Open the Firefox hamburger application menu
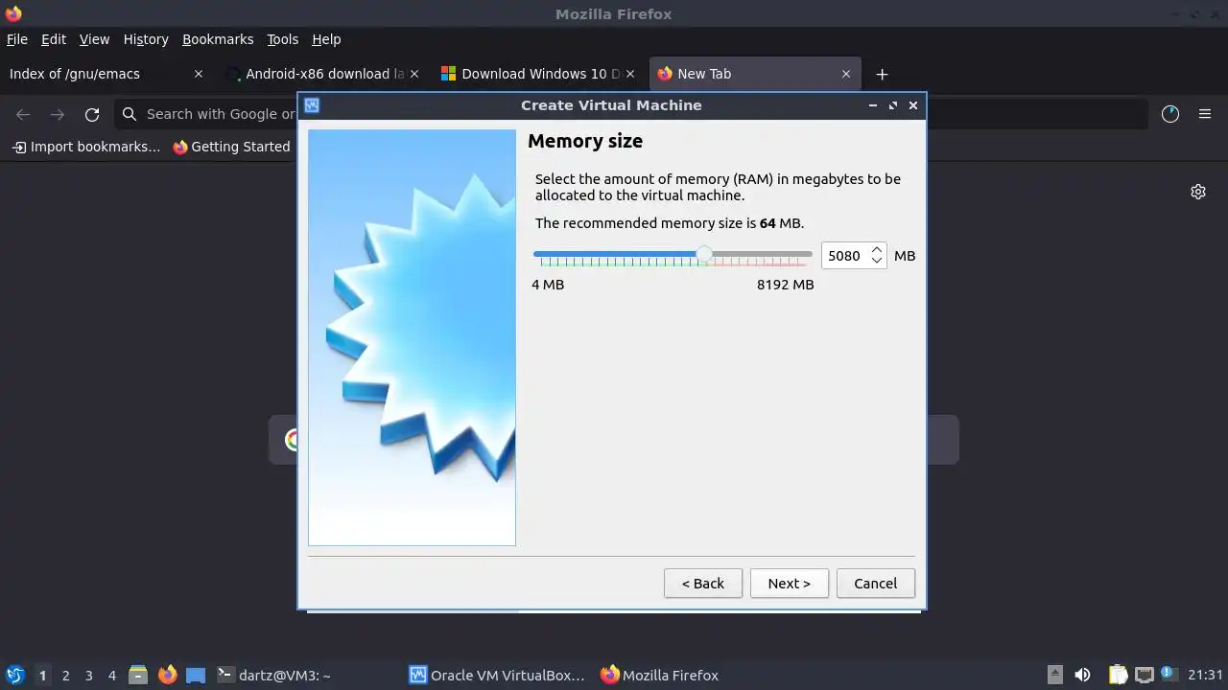This screenshot has width=1228, height=690. [x=1205, y=114]
